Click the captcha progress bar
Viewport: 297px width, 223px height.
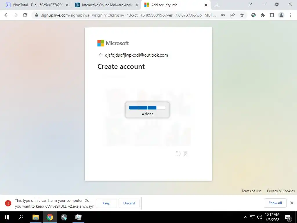[147, 108]
